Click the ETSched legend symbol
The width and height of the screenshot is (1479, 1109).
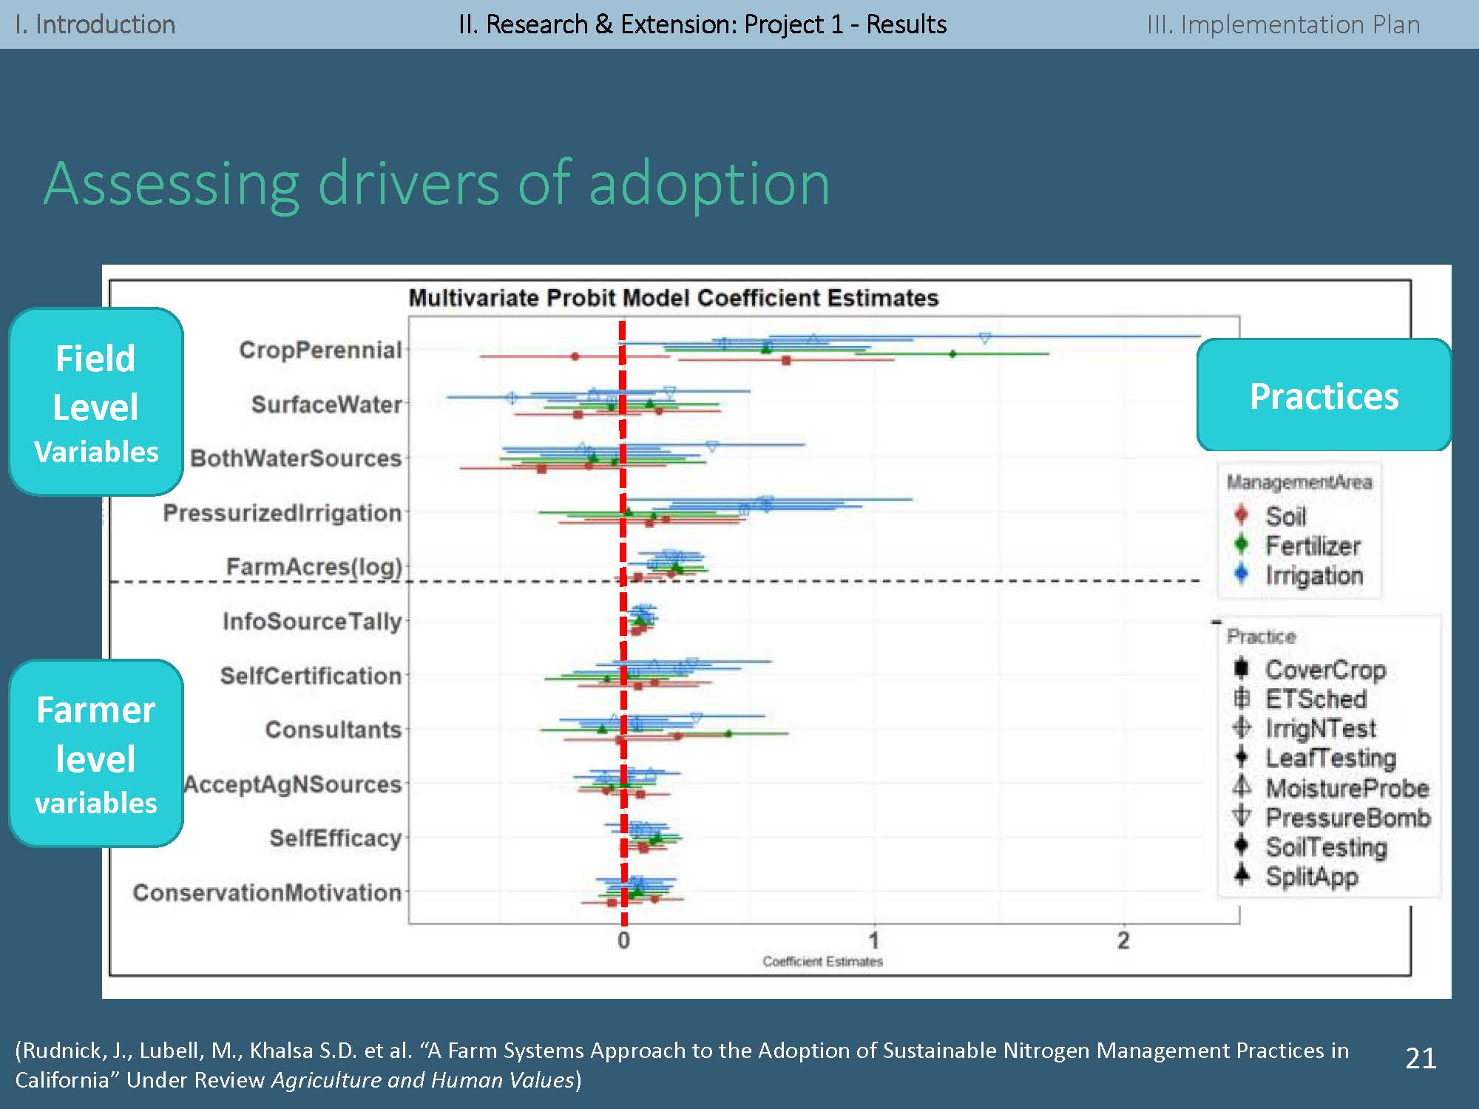tap(1242, 698)
